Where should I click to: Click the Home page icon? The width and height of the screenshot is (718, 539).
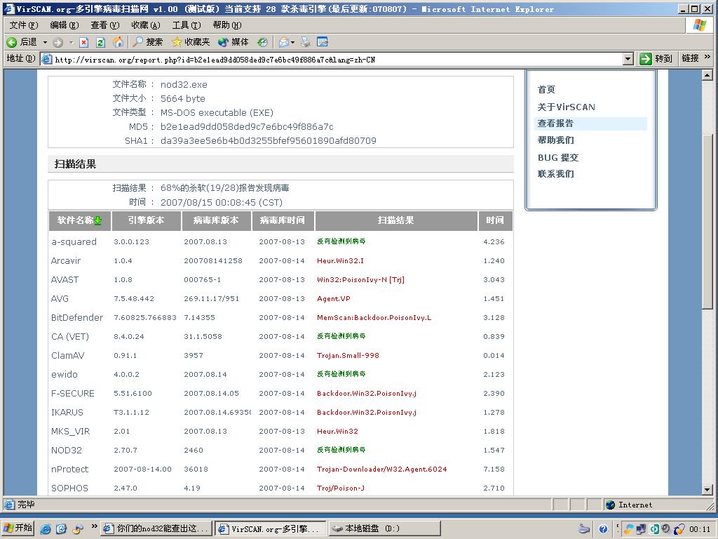tap(118, 42)
